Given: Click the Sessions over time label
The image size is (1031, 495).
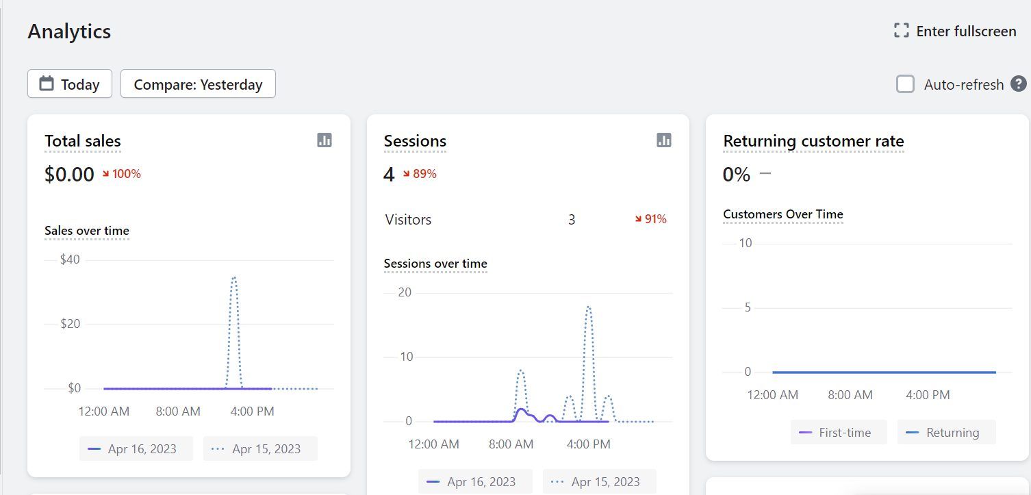Looking at the screenshot, I should tap(435, 264).
